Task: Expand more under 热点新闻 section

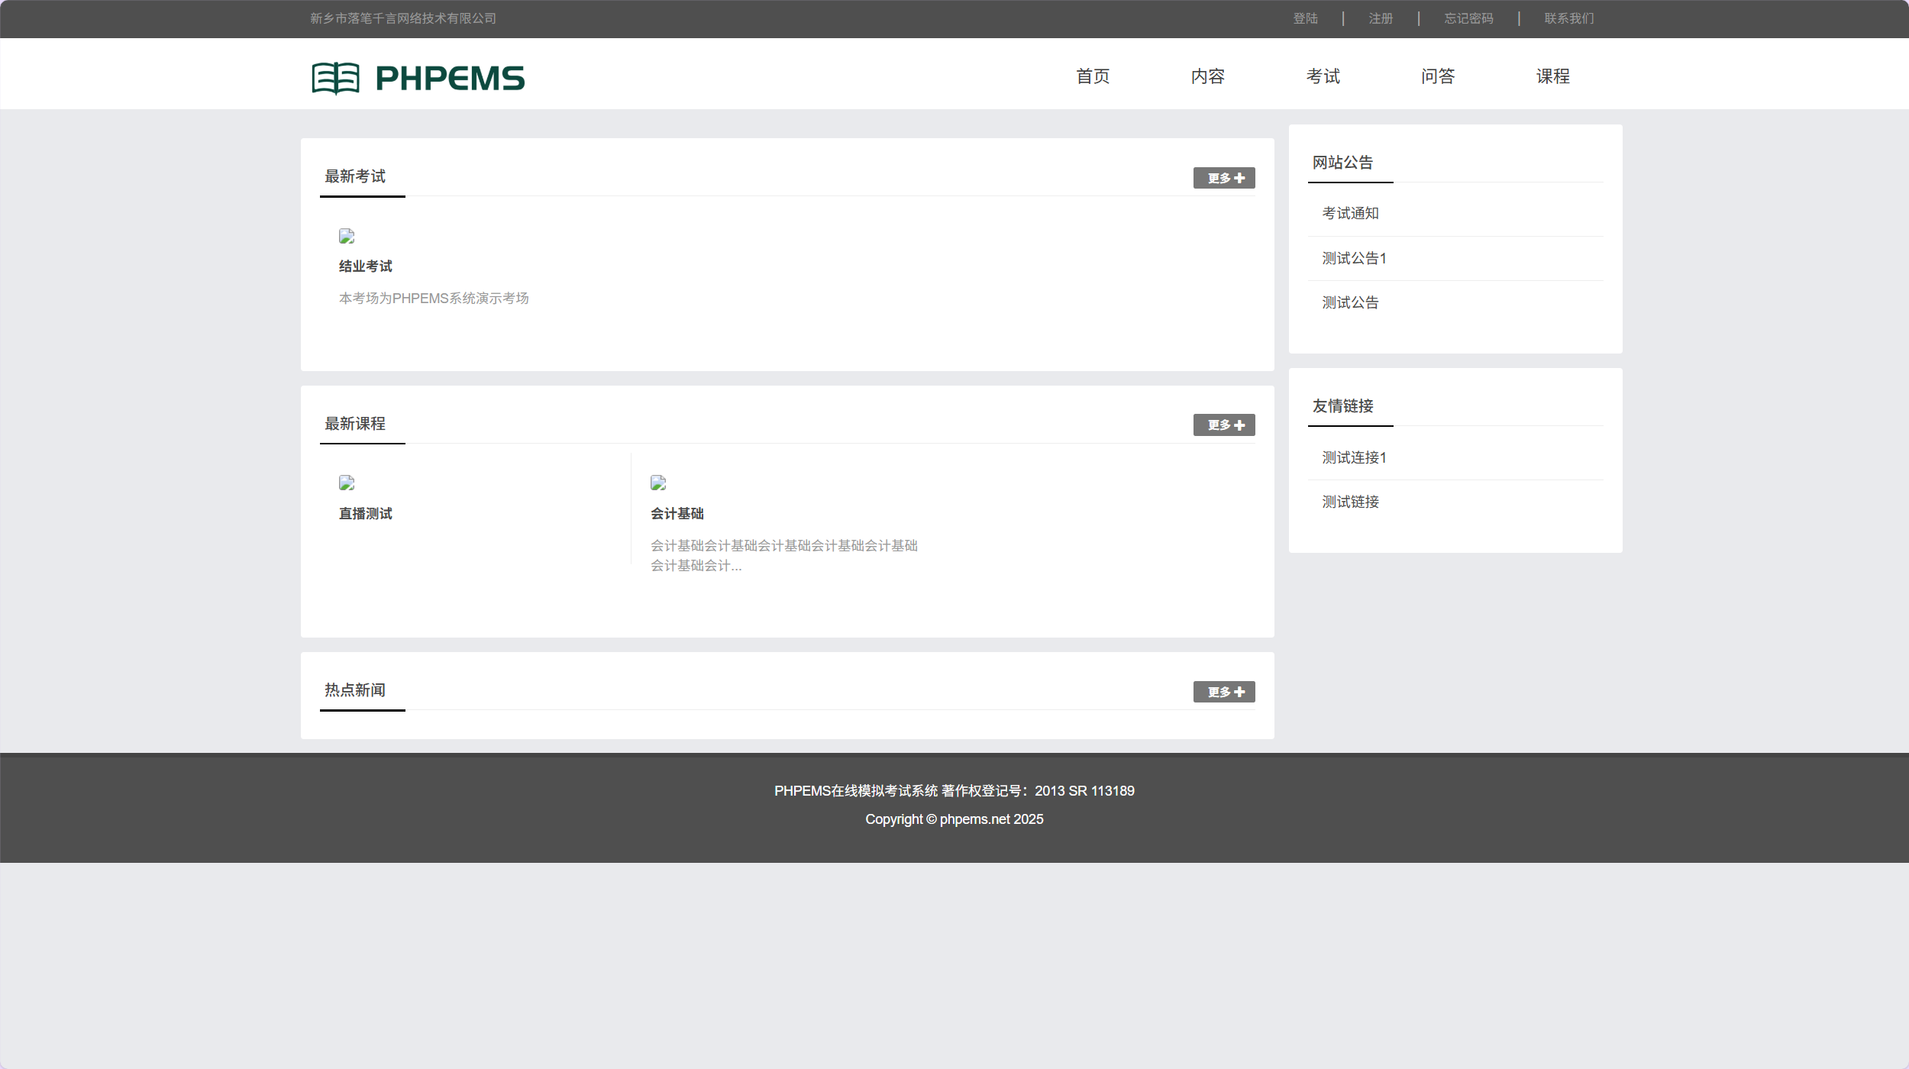Action: (1223, 692)
